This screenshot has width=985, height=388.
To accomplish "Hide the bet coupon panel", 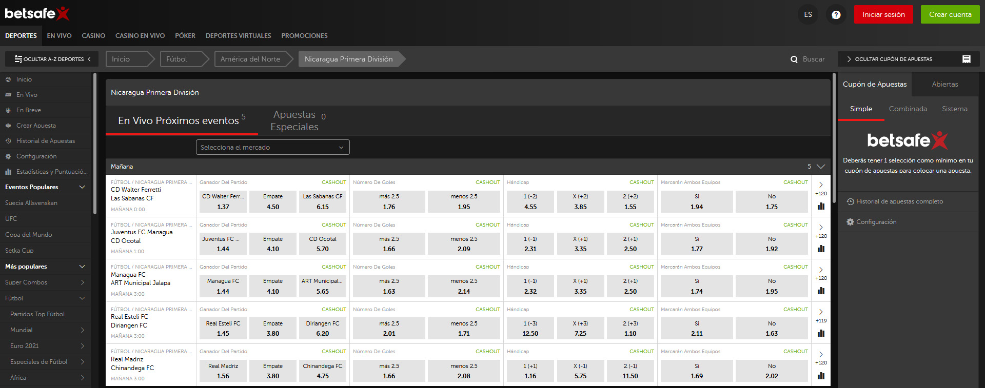I will pos(909,59).
